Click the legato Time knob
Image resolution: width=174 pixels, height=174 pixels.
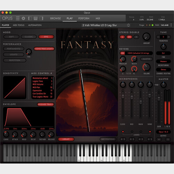tap(29, 52)
